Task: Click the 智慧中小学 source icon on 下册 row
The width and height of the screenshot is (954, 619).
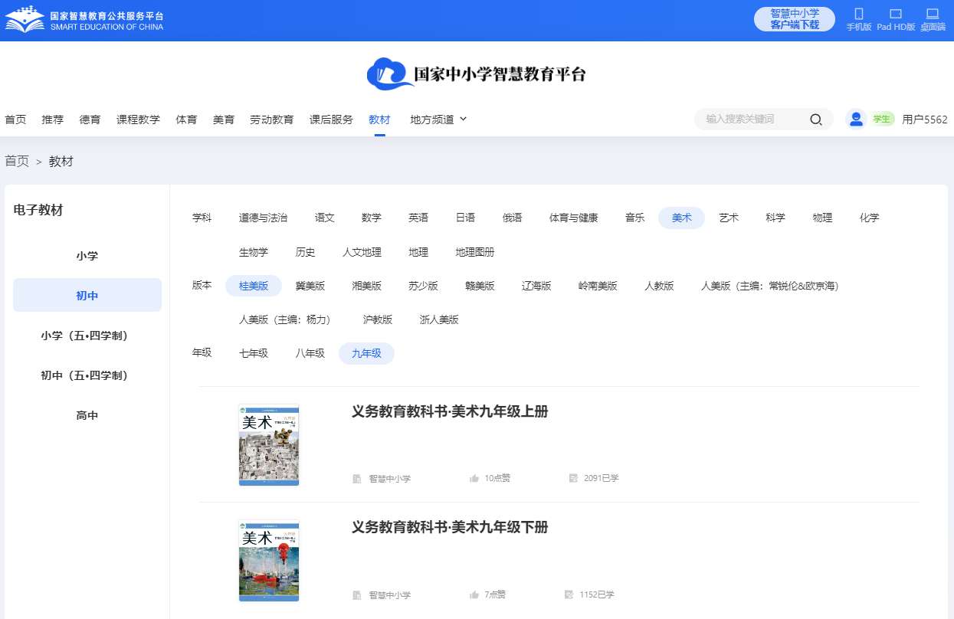Action: (357, 595)
